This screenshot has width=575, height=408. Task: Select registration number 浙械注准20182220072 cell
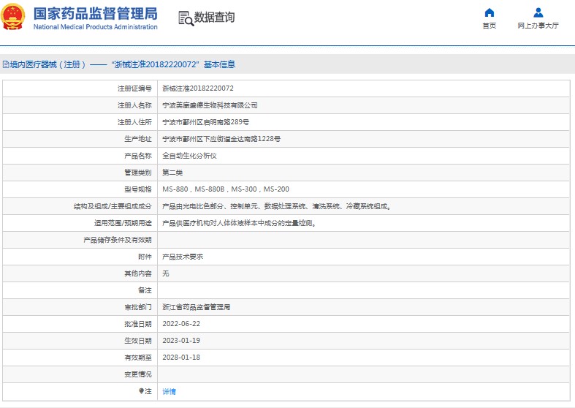198,88
